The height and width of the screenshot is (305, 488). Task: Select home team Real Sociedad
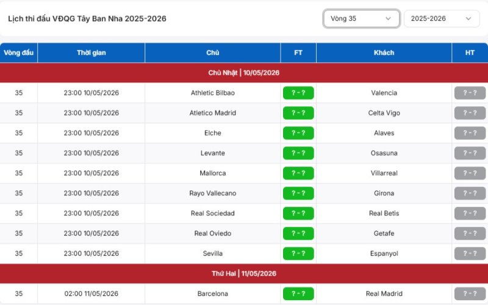[212, 213]
